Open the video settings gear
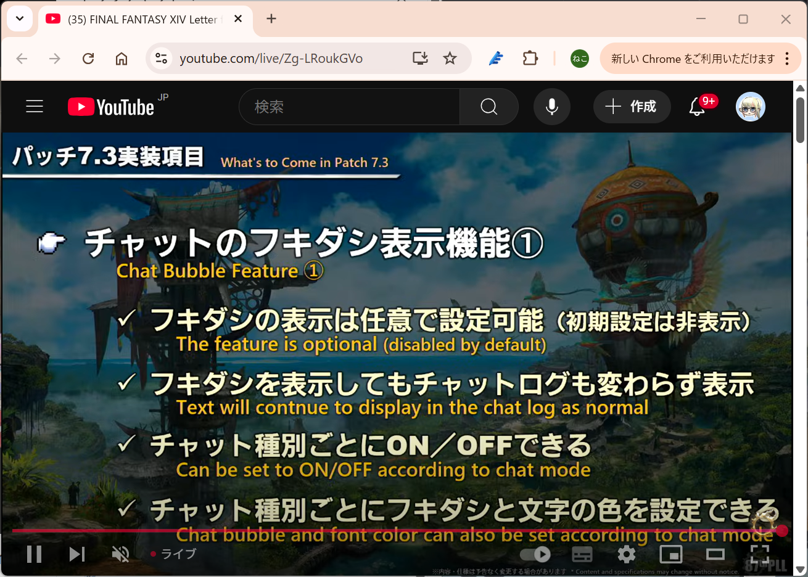808x577 pixels. (x=627, y=554)
